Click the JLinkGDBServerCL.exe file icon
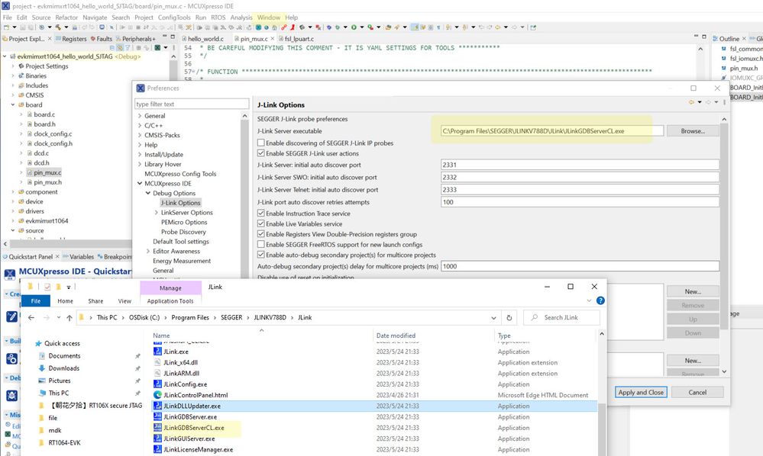763x456 pixels. pos(157,427)
